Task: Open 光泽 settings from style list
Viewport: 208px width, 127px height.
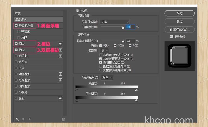Action: pyautogui.click(x=22, y=68)
